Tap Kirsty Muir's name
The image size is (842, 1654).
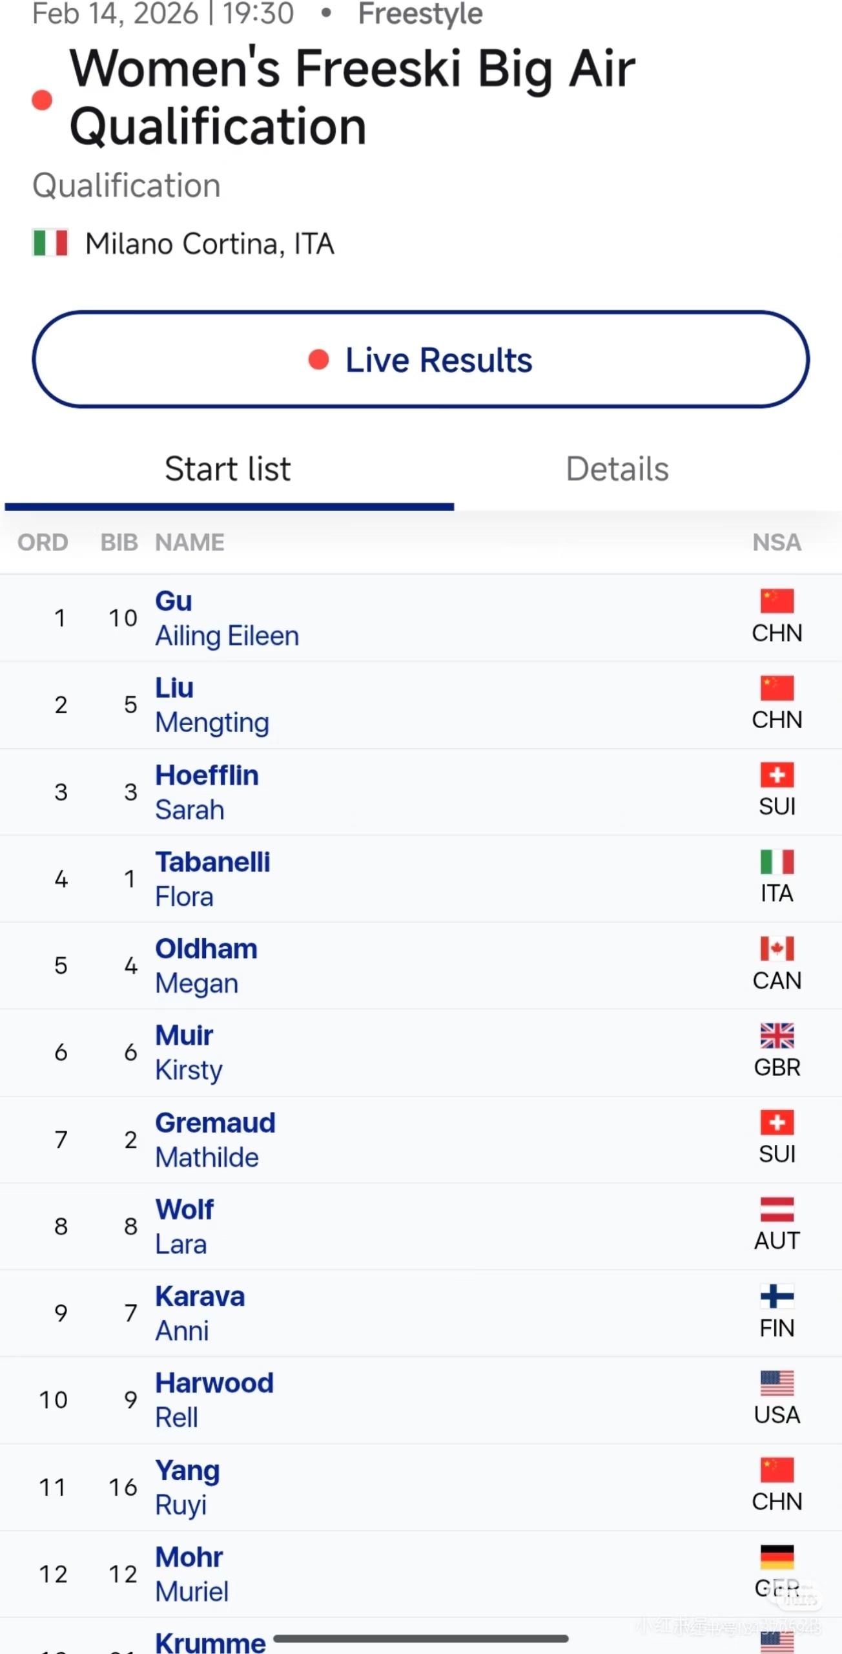[189, 1052]
